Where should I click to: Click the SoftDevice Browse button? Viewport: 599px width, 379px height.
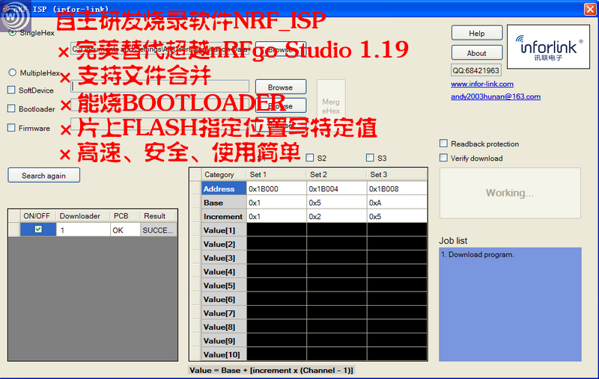280,87
